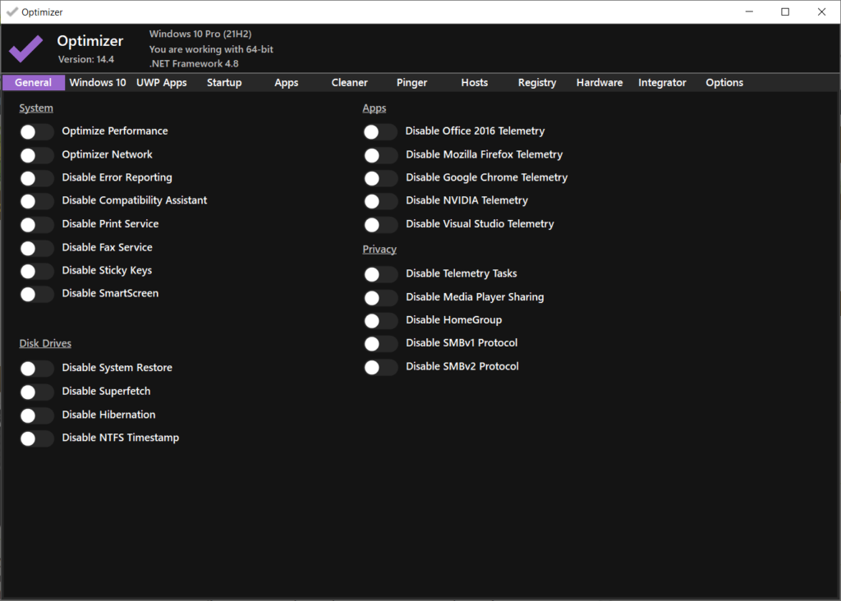This screenshot has height=601, width=841.
Task: Toggle Disable Google Chrome Telemetry
Action: pyautogui.click(x=380, y=178)
